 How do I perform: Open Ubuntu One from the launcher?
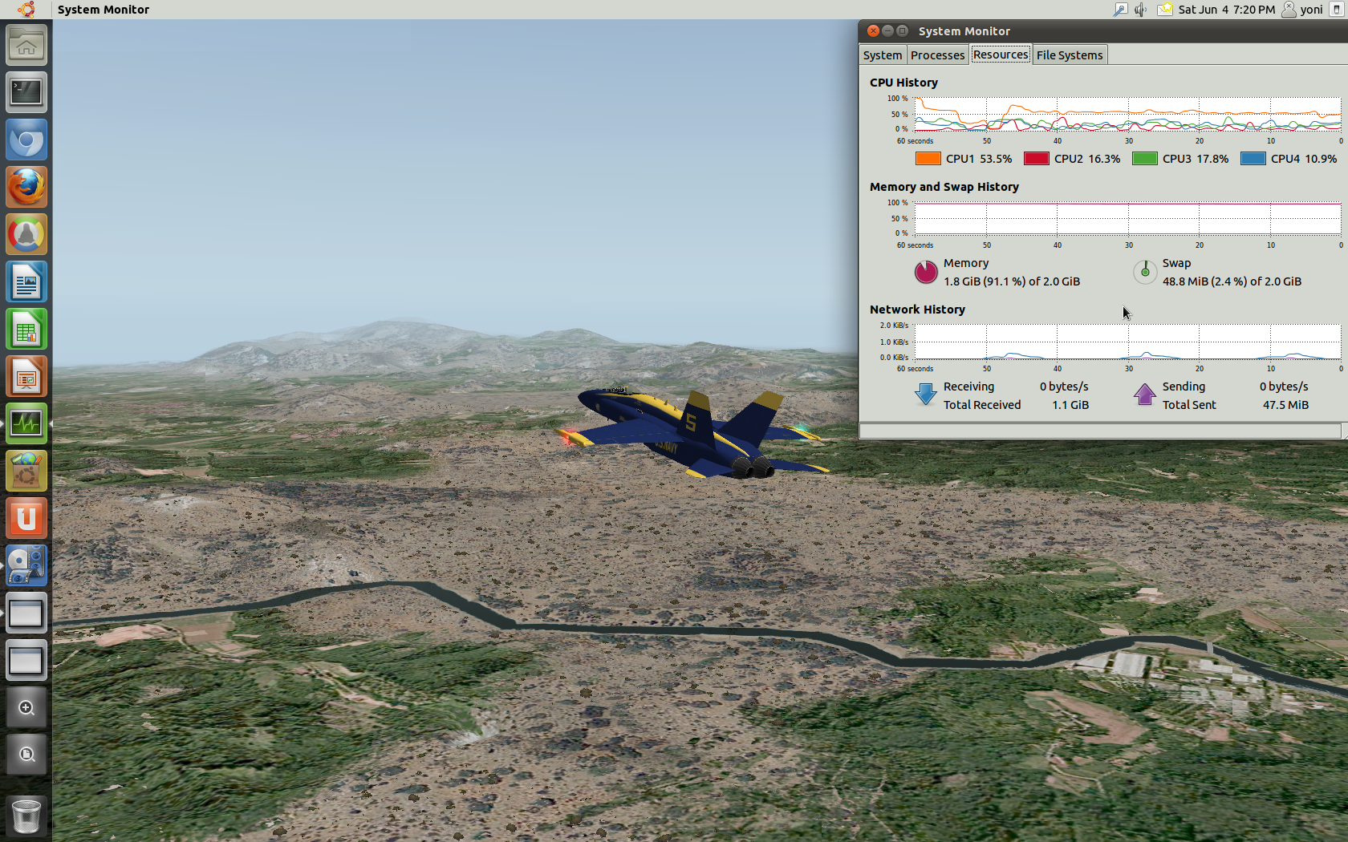tap(26, 519)
